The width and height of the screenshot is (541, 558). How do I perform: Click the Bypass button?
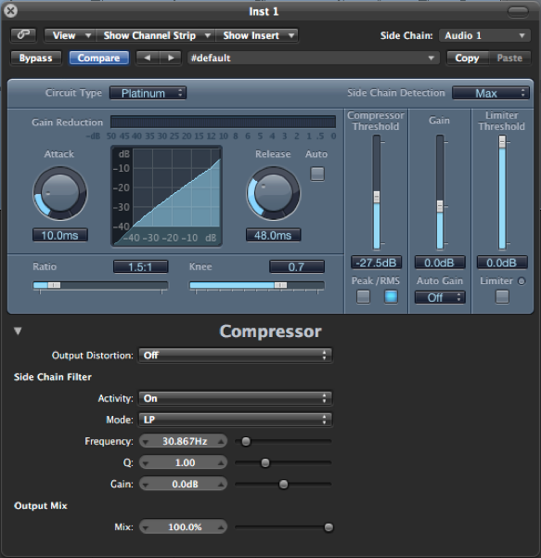(36, 58)
